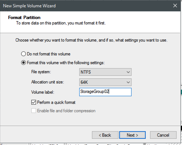Open the File system NTFS dropdown
The width and height of the screenshot is (182, 145).
pos(105,72)
